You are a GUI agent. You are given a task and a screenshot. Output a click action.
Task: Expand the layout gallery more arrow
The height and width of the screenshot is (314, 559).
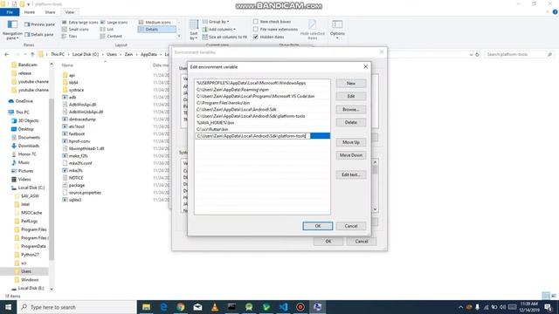[x=179, y=37]
